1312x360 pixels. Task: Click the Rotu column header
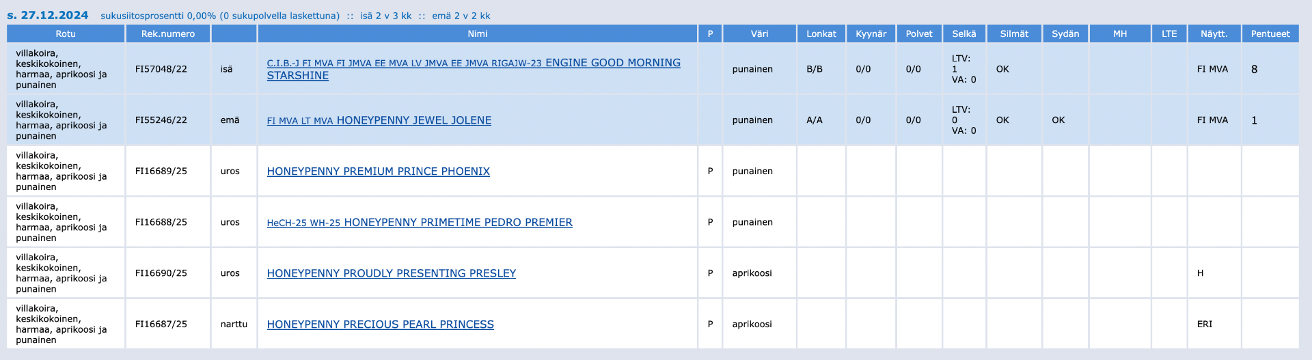pos(66,33)
